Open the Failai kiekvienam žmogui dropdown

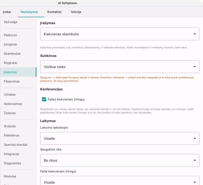pyautogui.click(x=120, y=181)
